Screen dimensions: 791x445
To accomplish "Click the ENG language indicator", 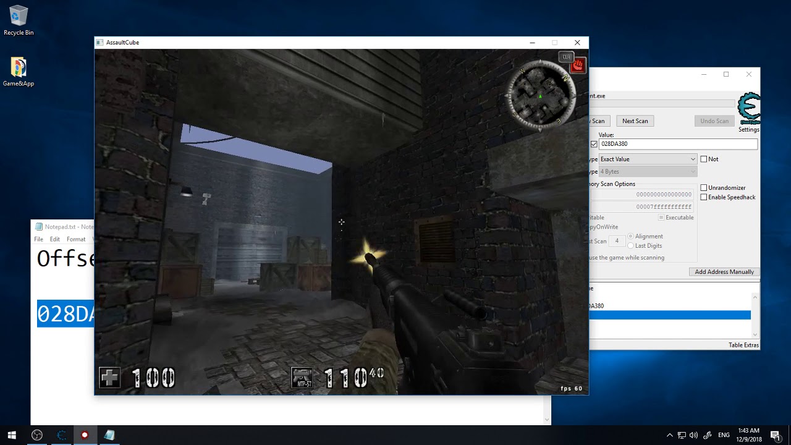I will pos(724,435).
